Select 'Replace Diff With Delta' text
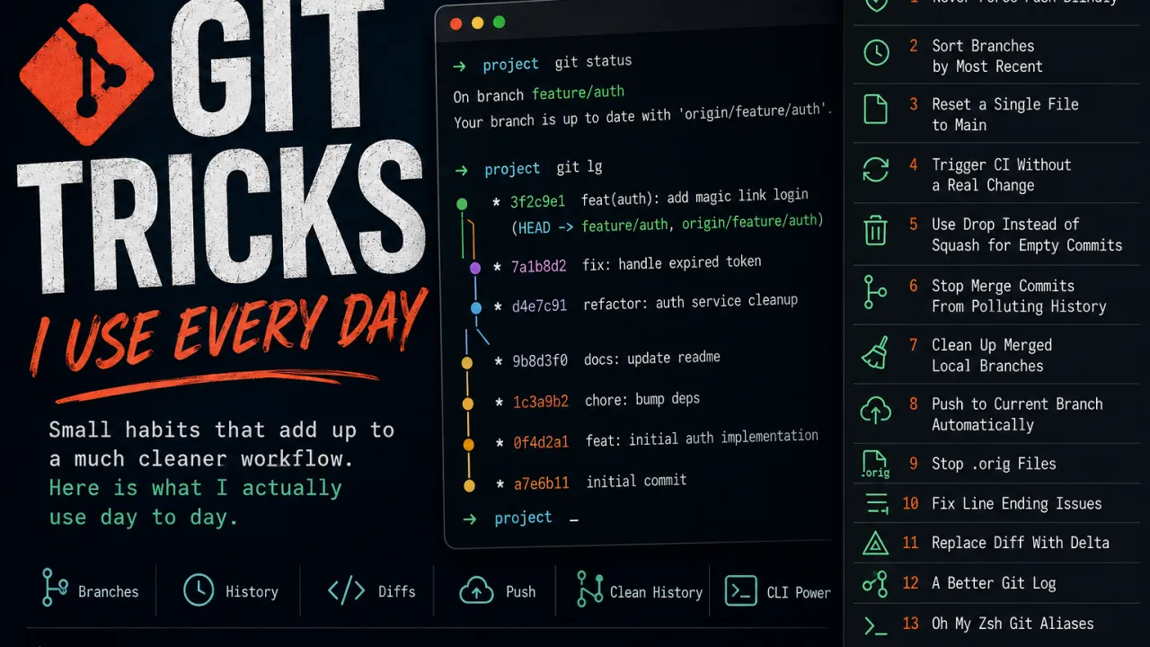 point(1020,543)
